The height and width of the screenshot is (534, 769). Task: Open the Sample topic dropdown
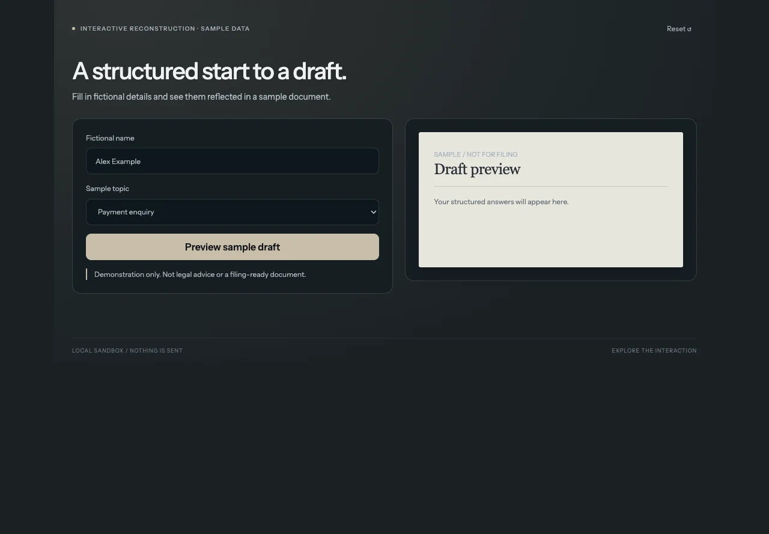(x=233, y=212)
